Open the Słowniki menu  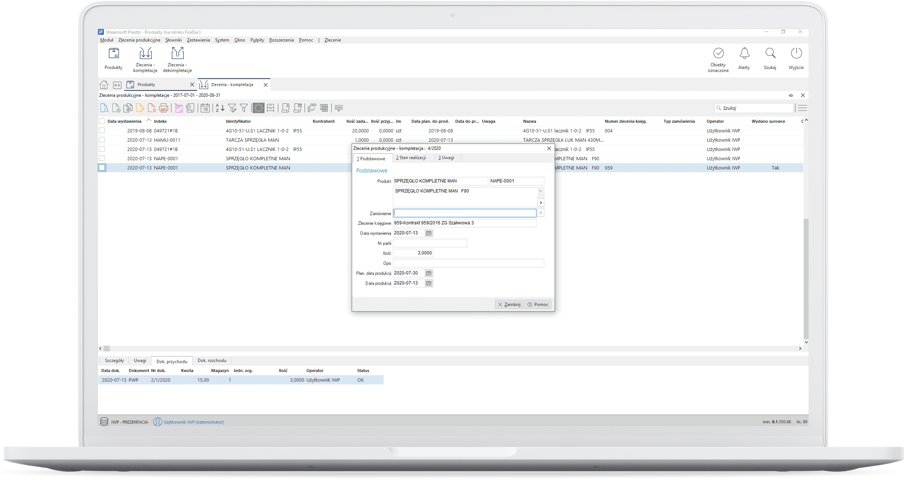tap(174, 40)
